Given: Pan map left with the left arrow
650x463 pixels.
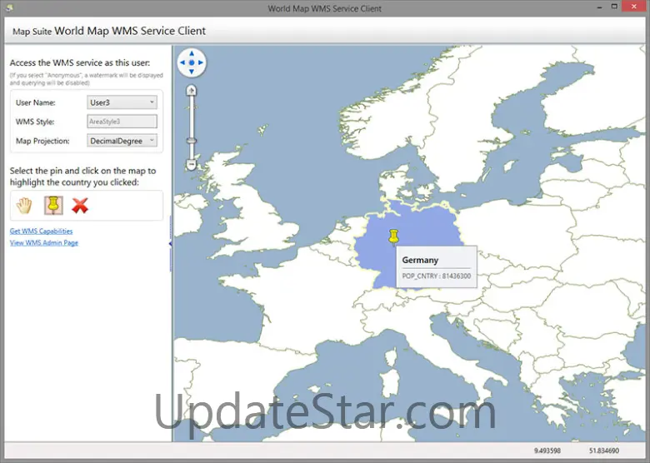Looking at the screenshot, I should pos(182,62).
